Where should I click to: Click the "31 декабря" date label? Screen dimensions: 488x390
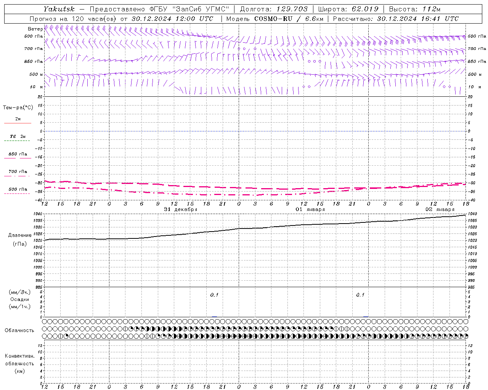point(180,209)
